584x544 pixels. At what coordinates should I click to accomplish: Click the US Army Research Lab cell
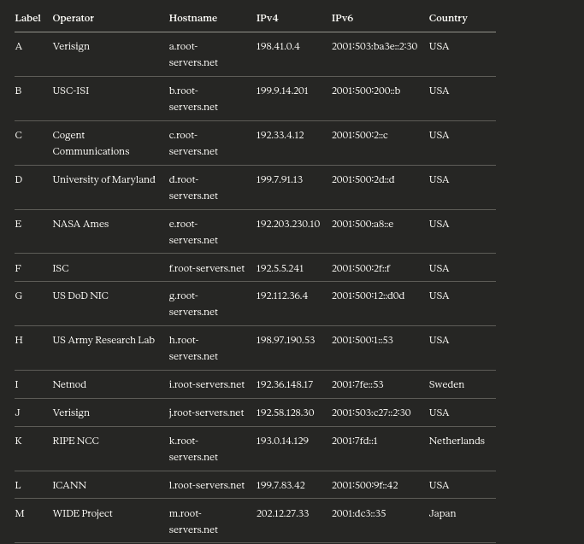103,340
